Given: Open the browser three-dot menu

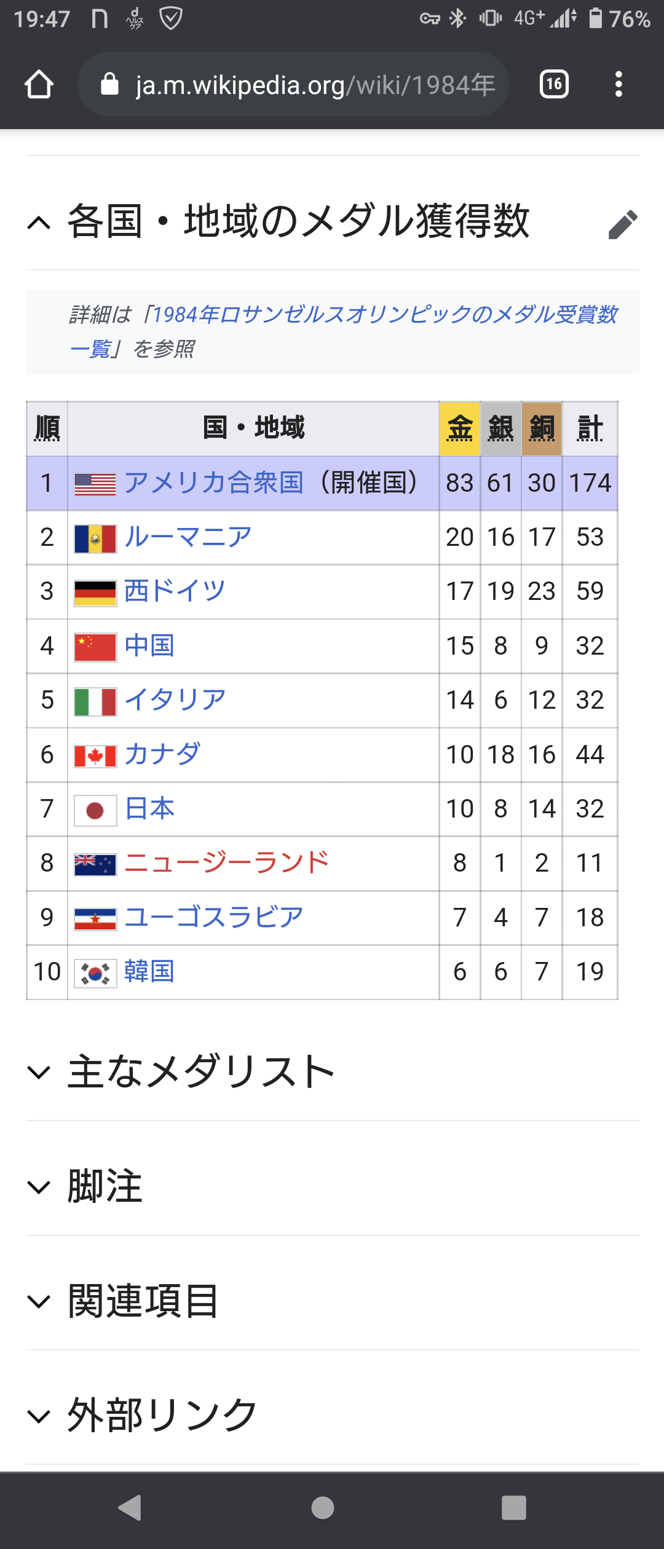Looking at the screenshot, I should pos(619,84).
